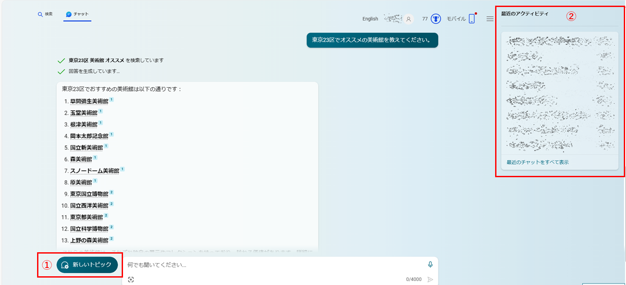Open the 東京国立博物館 link

click(89, 194)
